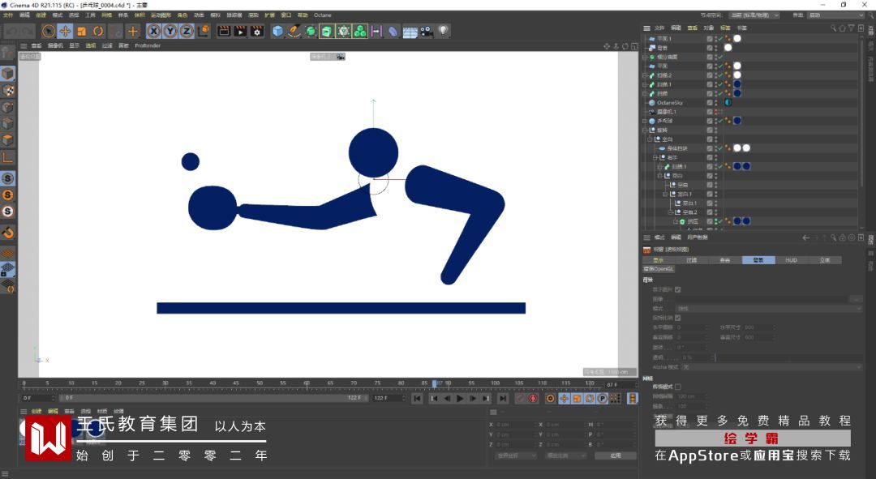Viewport: 876px width, 479px height.
Task: Open the Alpha 模式 dropdown
Action: coord(773,367)
